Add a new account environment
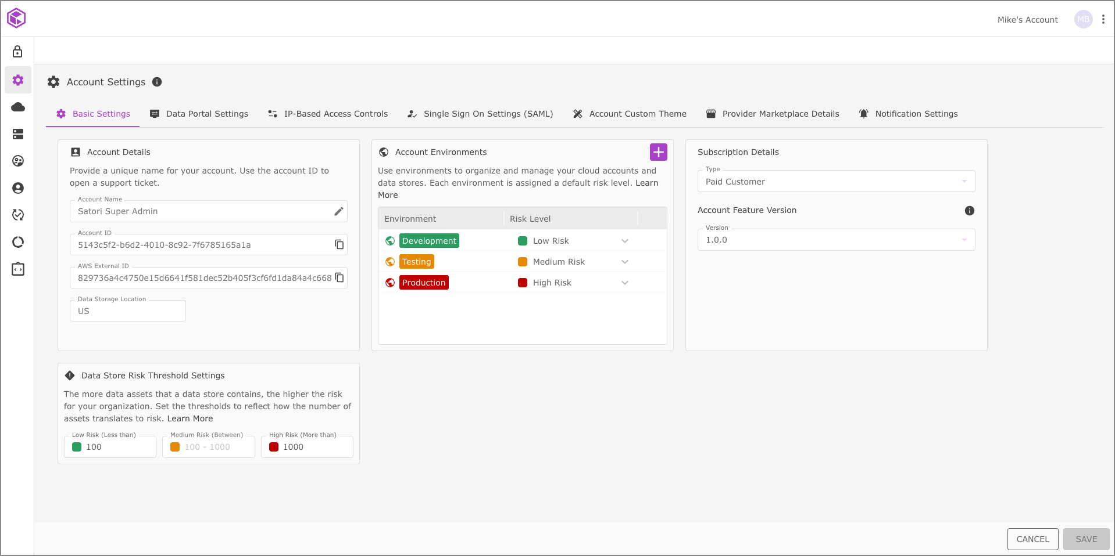 pos(658,152)
